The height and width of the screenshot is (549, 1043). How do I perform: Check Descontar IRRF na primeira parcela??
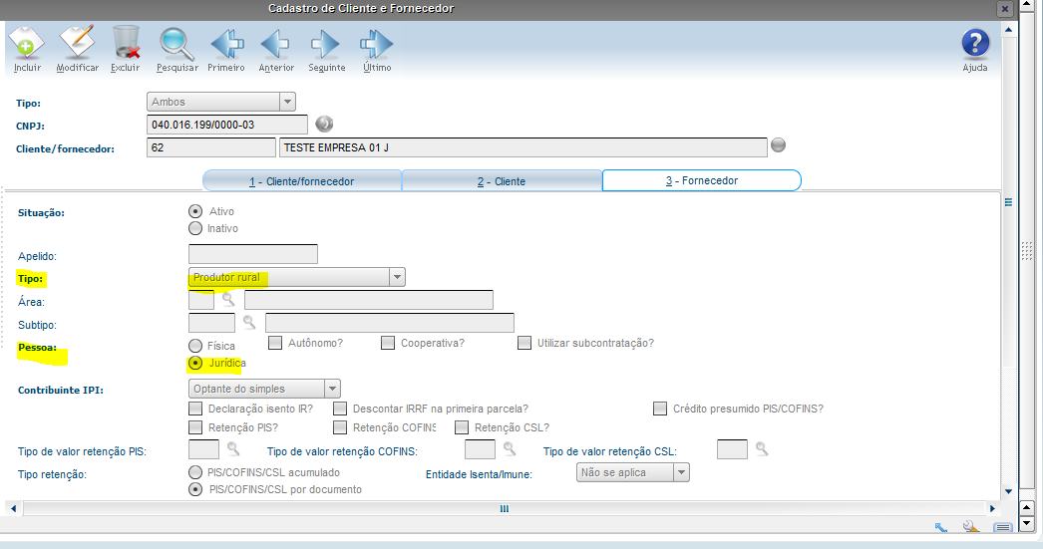click(x=340, y=409)
